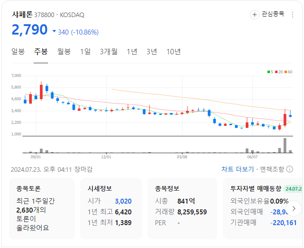Add stock to watchlist with plus icon

[x=254, y=14]
